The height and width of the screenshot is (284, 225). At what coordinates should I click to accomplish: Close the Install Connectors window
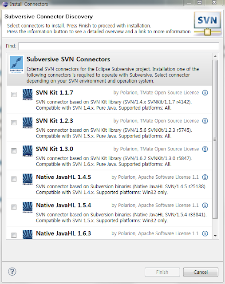click(x=214, y=3)
